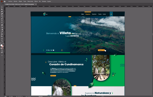This screenshot has width=153, height=97.
Task: Open the rotate view angle dropdown
Action: [x=17, y=96]
